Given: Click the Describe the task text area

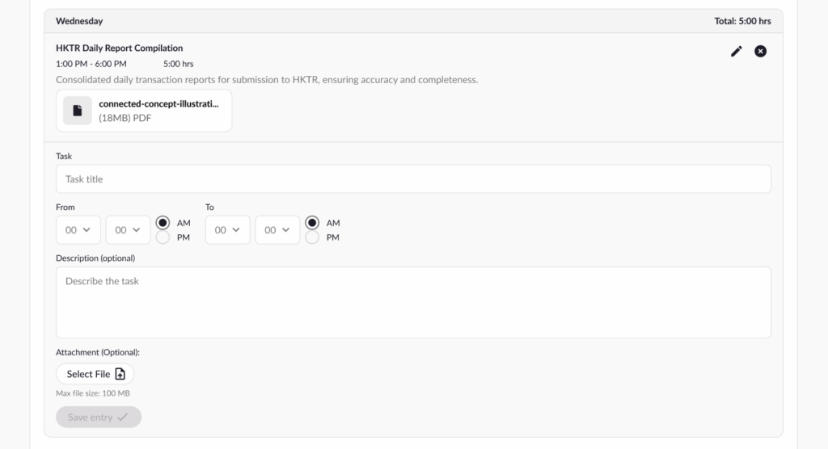Looking at the screenshot, I should click(413, 302).
